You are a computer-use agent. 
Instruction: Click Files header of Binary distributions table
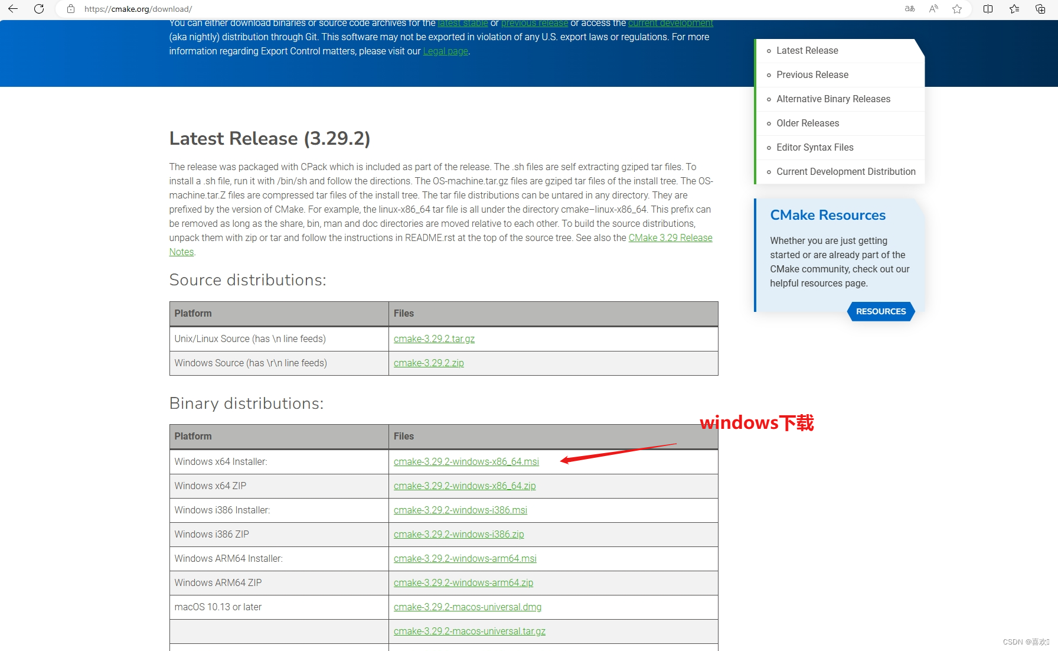pyautogui.click(x=553, y=437)
